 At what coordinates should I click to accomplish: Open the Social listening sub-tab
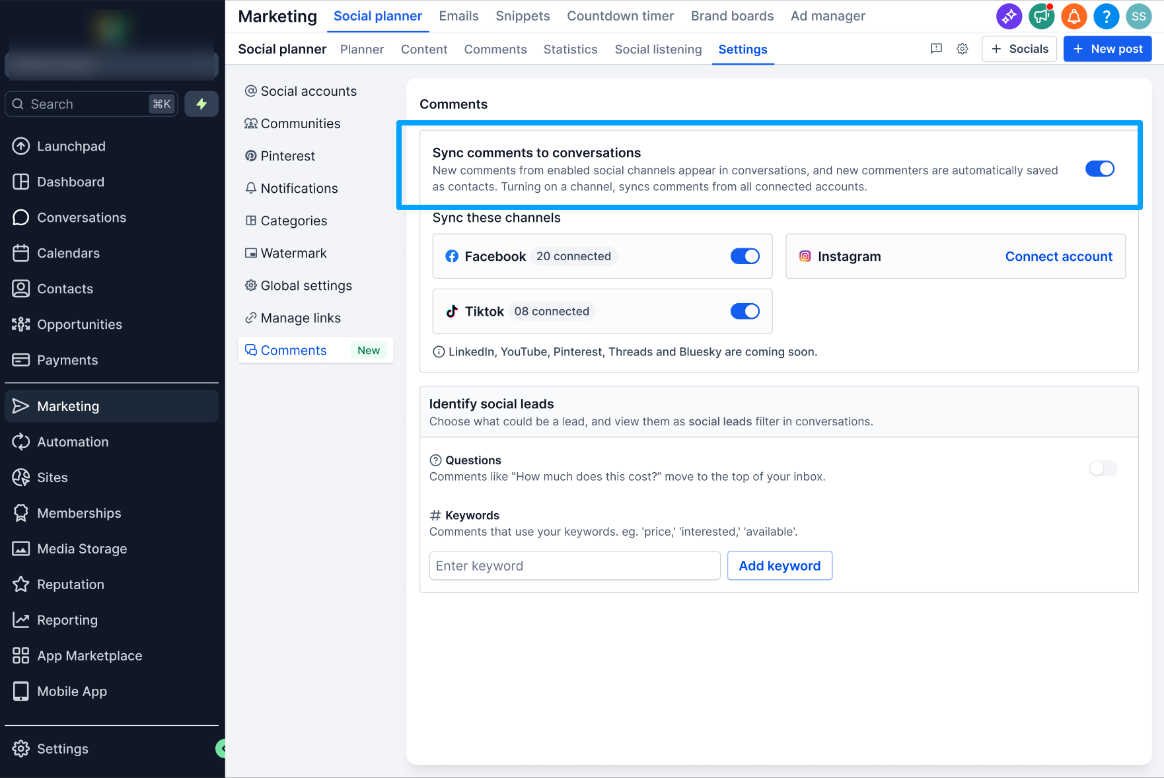coord(658,50)
